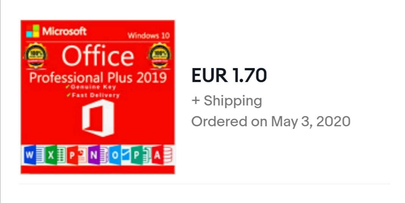Click the red PowerPoint icon
This screenshot has height=203, width=405.
tap(77, 155)
